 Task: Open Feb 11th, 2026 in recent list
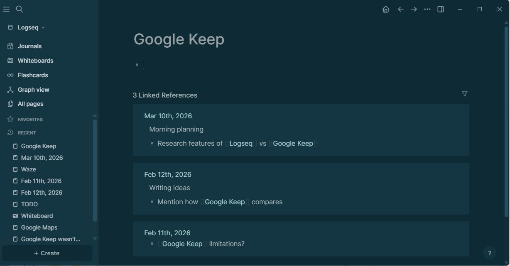pos(41,181)
